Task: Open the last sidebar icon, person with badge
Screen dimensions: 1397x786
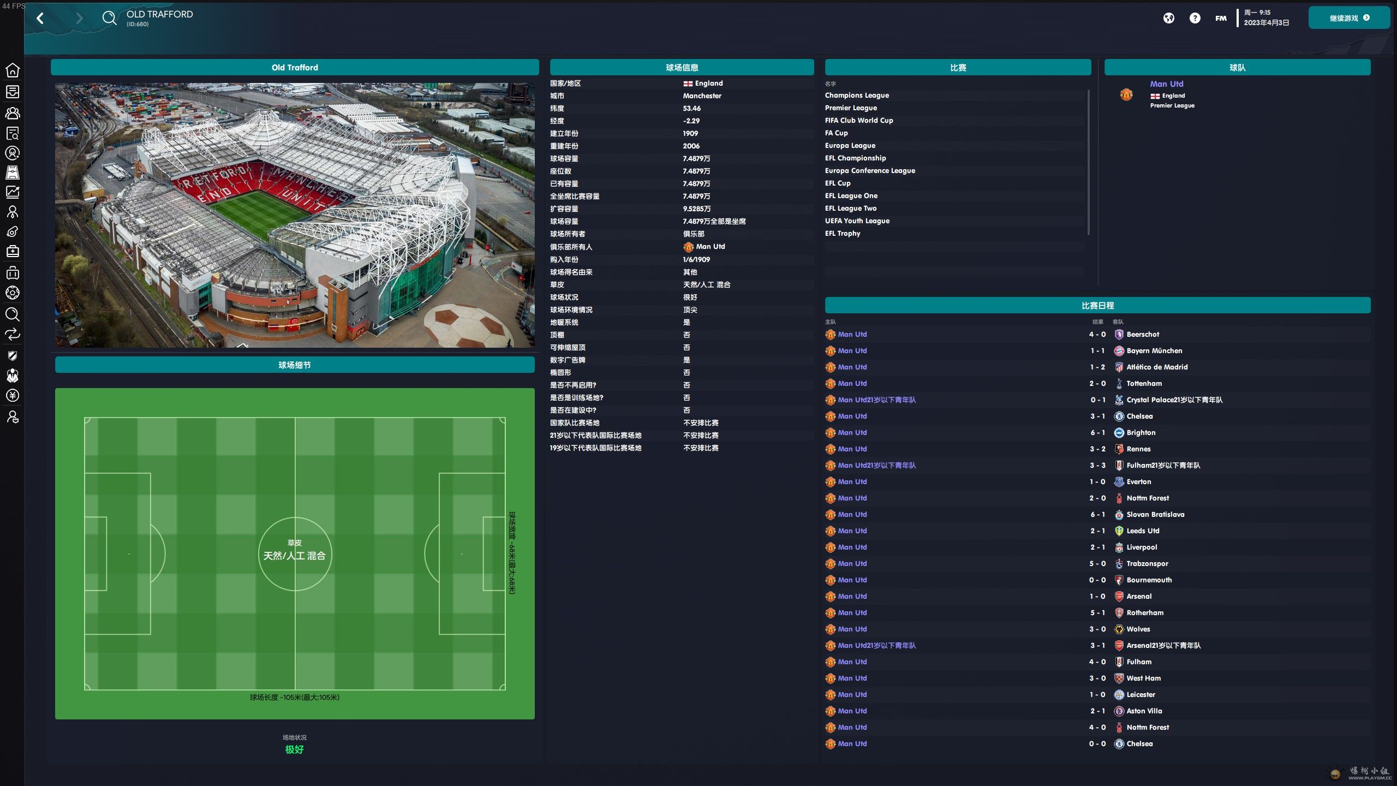Action: tap(13, 417)
